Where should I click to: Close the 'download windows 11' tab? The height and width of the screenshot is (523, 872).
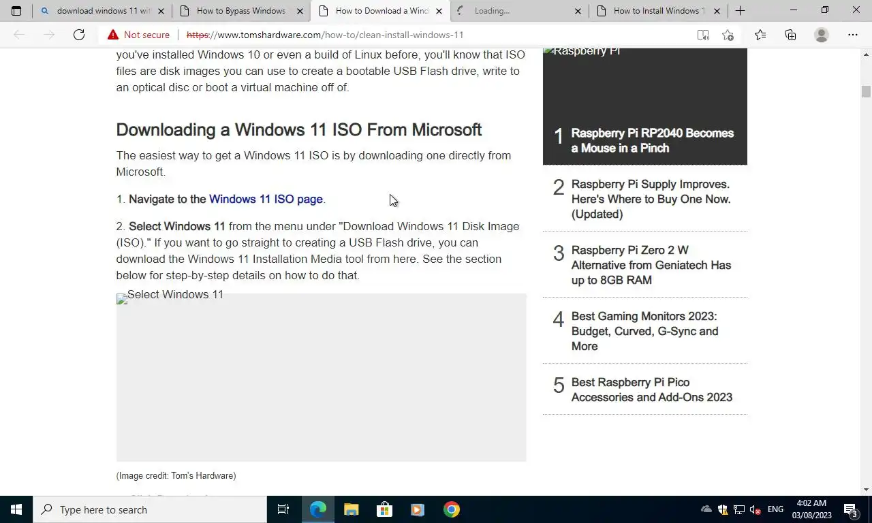[161, 11]
